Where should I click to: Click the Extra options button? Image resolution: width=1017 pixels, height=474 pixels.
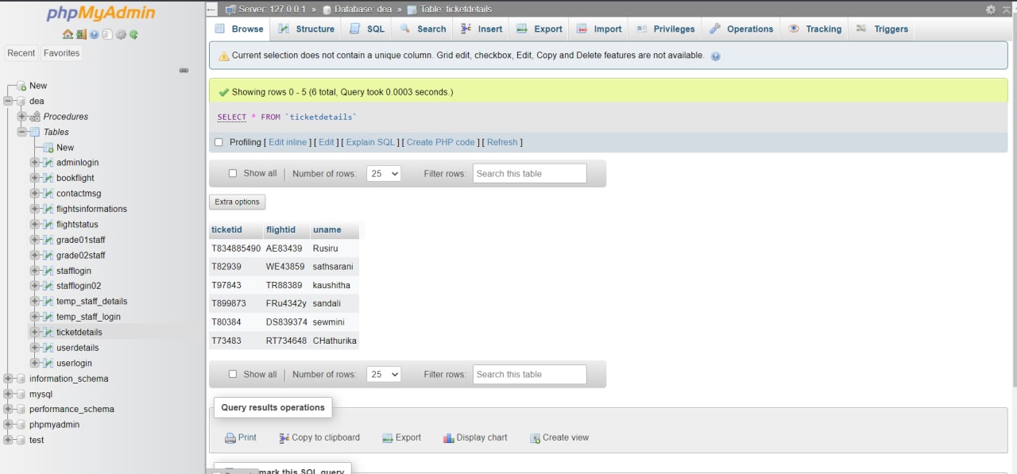(x=237, y=202)
